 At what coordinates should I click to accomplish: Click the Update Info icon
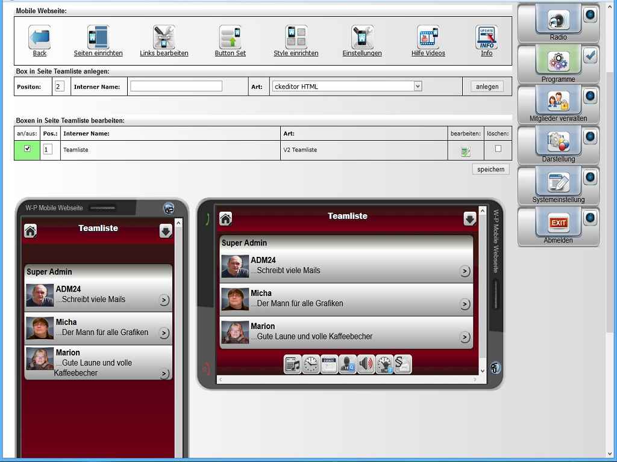pos(486,37)
